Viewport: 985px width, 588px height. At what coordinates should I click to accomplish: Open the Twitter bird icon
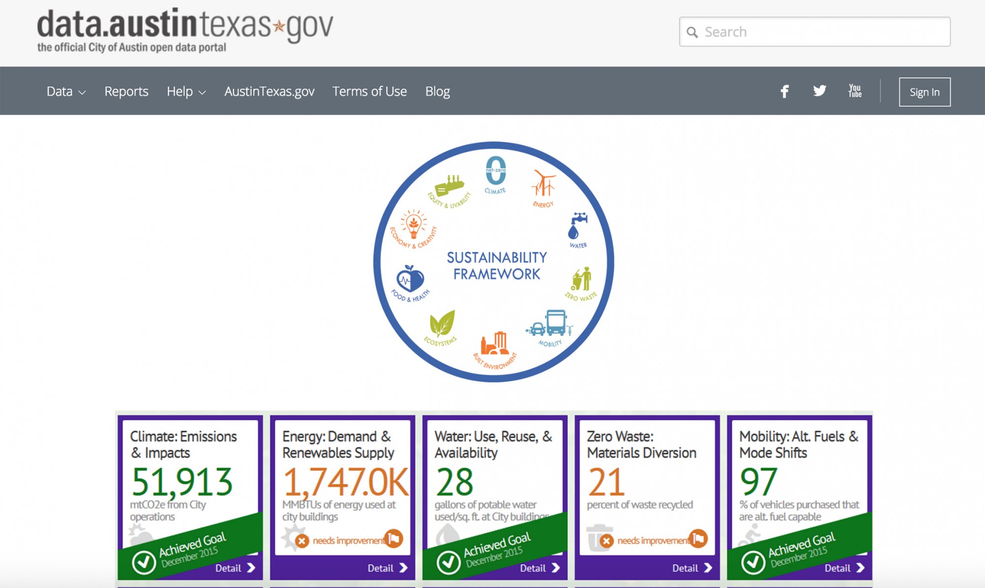(x=820, y=91)
